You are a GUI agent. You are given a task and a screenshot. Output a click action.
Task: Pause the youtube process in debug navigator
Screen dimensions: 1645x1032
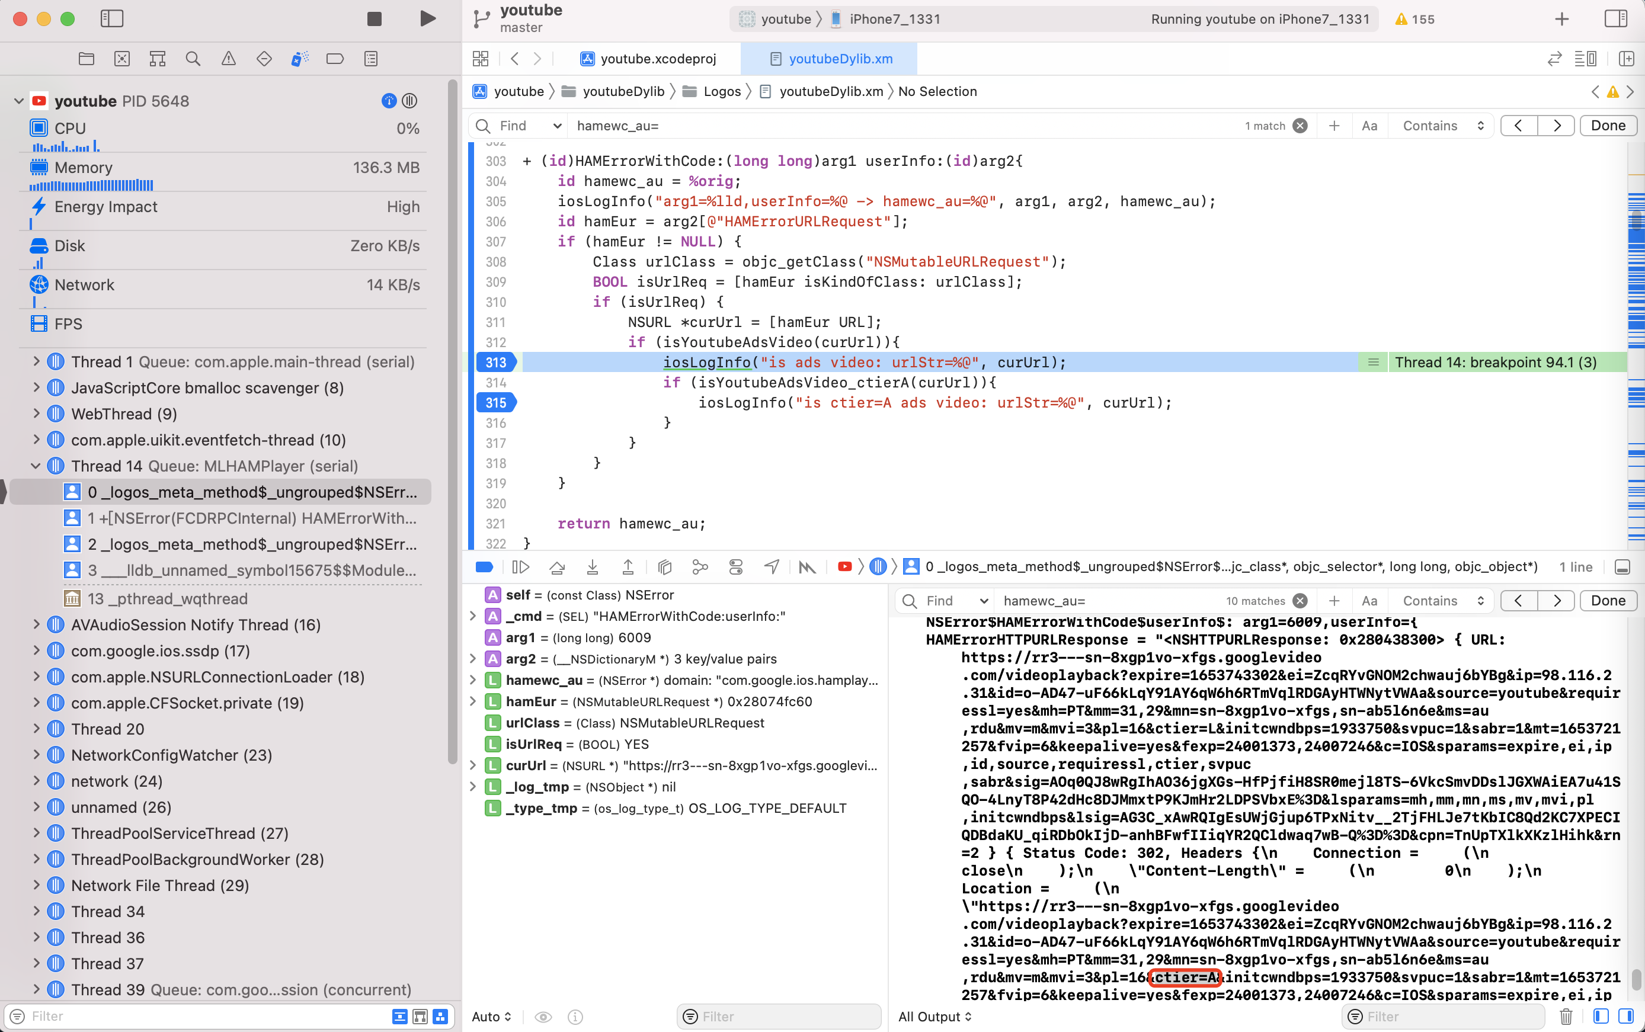pyautogui.click(x=409, y=101)
